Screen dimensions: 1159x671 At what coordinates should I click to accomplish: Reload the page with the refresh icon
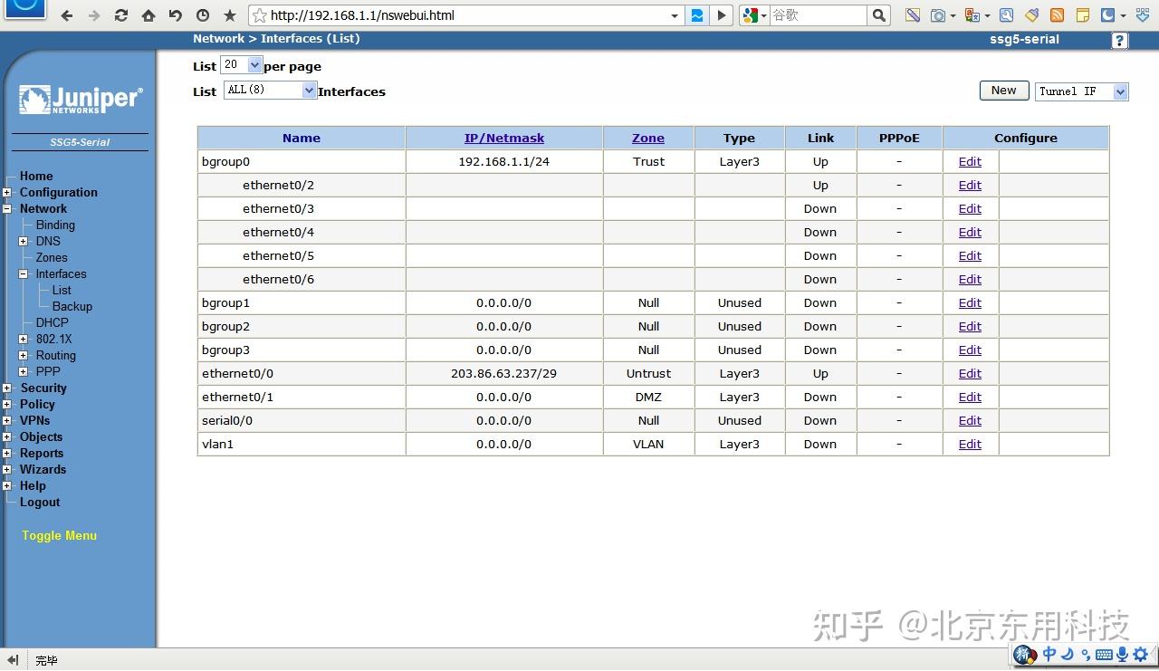tap(120, 14)
